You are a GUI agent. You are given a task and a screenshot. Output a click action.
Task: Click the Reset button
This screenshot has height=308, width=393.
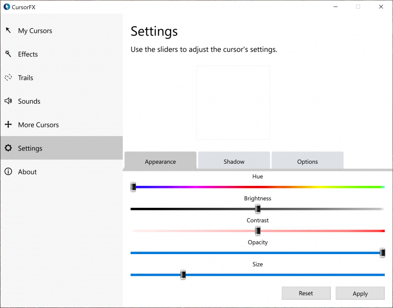(306, 293)
